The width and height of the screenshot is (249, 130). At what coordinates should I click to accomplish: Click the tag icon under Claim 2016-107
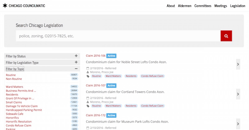point(88,106)
